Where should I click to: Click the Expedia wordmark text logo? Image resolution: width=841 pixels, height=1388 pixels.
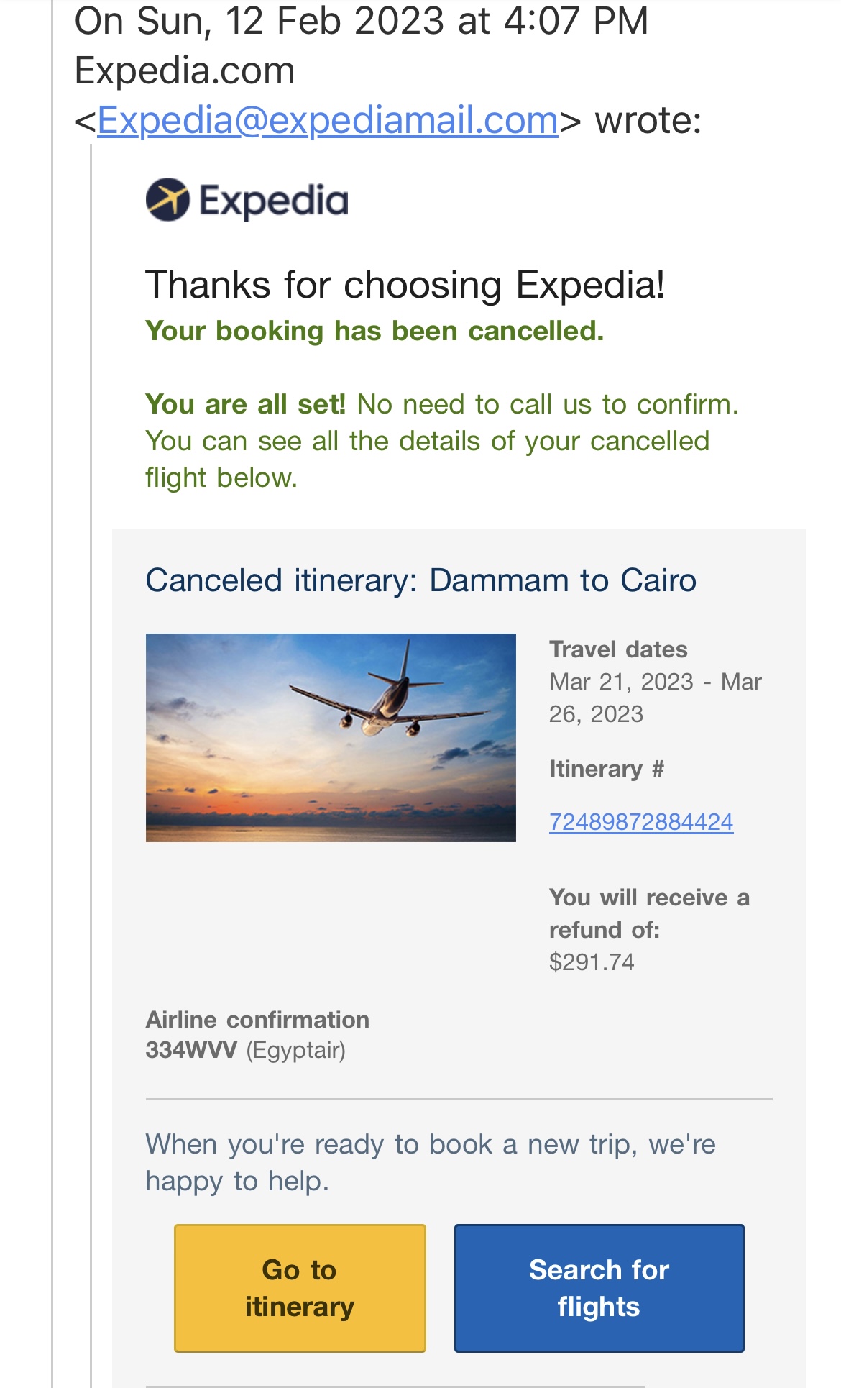(274, 201)
